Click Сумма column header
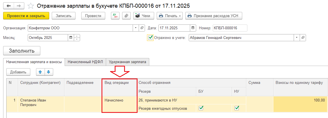328x118 pixels. tap(259, 87)
